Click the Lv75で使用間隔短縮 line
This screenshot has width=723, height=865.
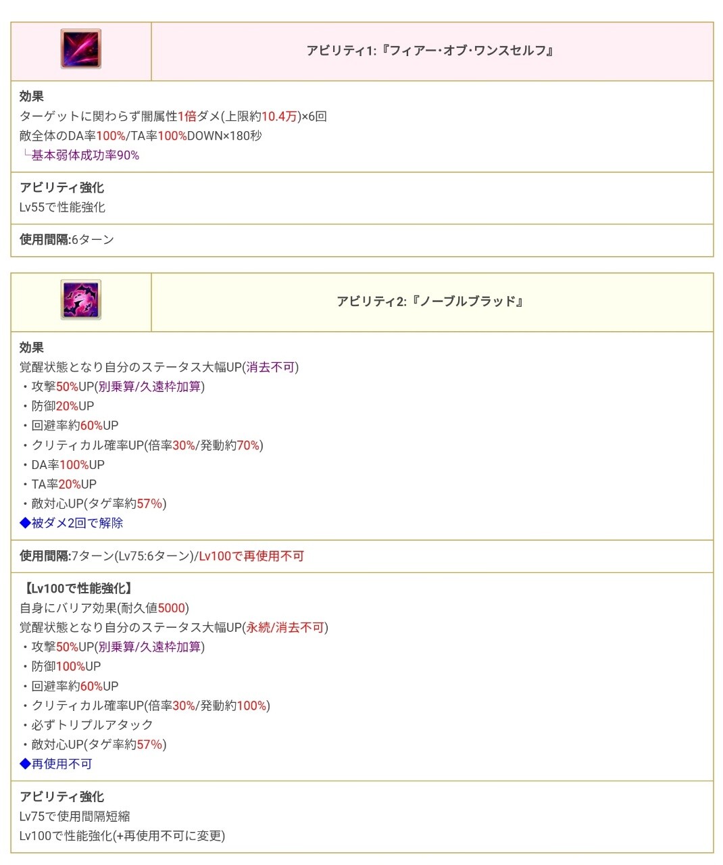point(74,816)
